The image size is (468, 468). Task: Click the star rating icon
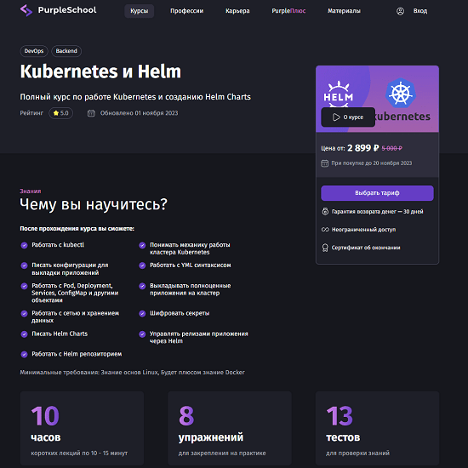point(56,113)
